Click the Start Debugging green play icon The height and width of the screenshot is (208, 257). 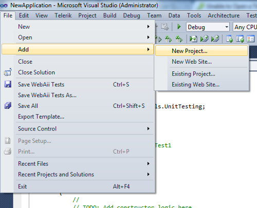click(179, 27)
